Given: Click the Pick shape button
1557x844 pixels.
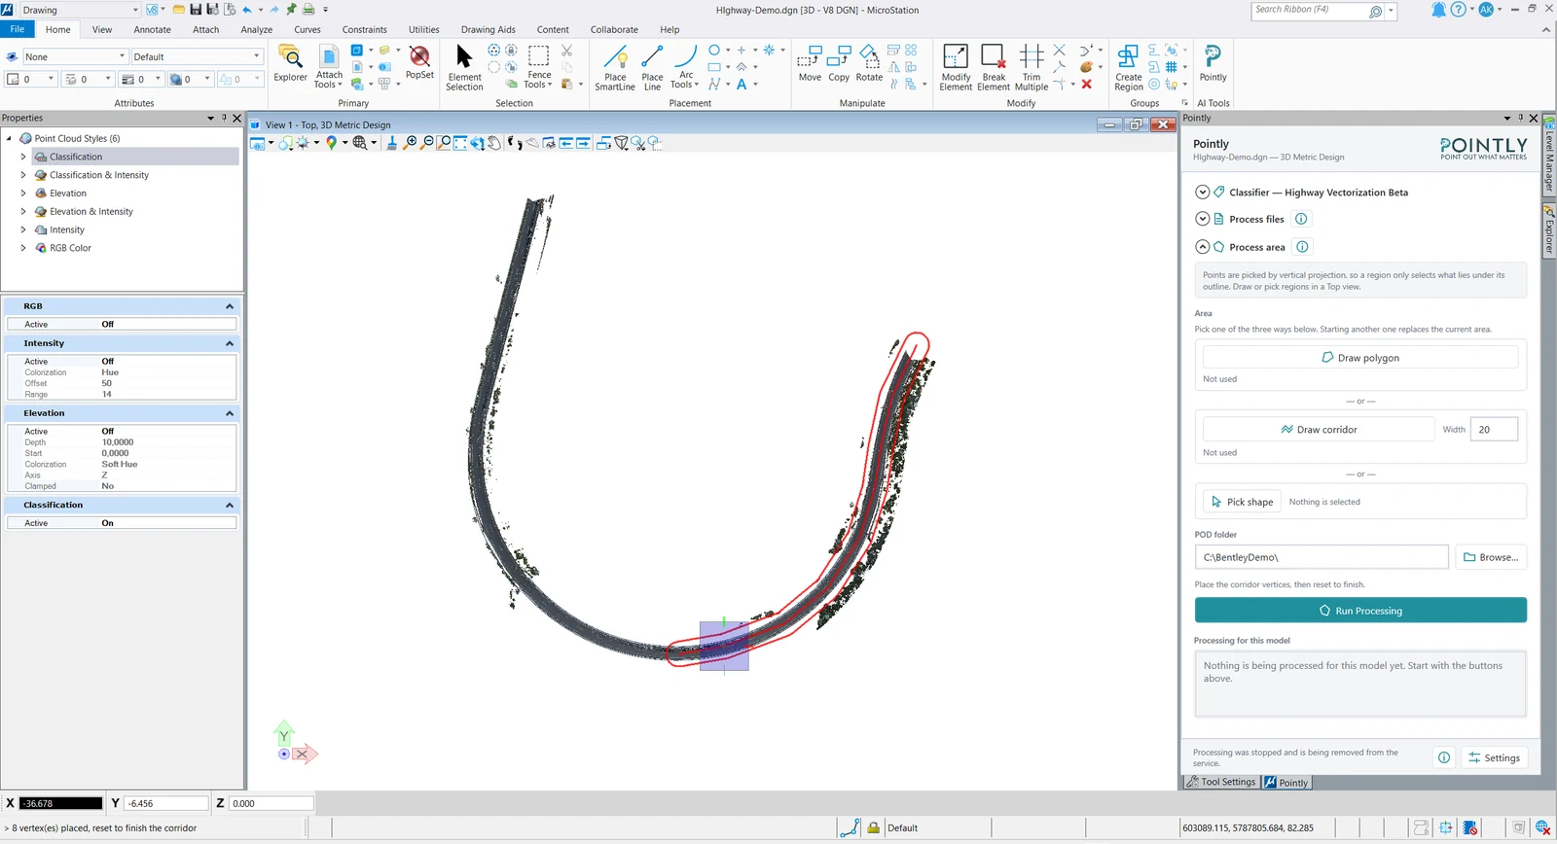Looking at the screenshot, I should coord(1242,502).
